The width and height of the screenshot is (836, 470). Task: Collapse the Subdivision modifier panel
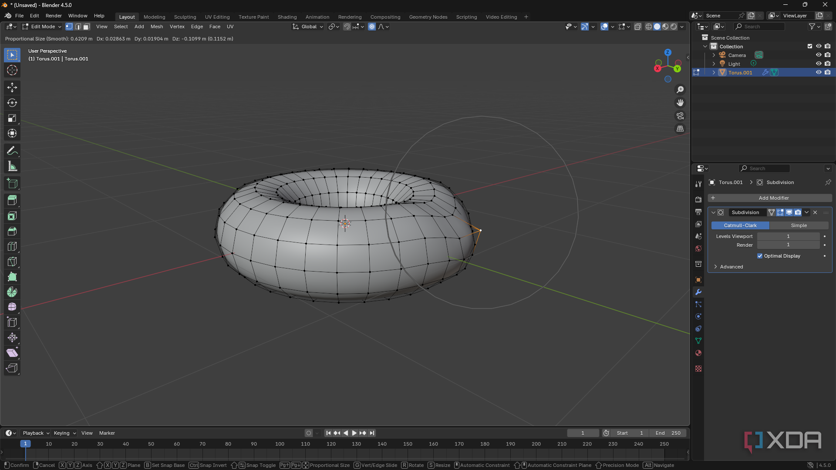713,212
